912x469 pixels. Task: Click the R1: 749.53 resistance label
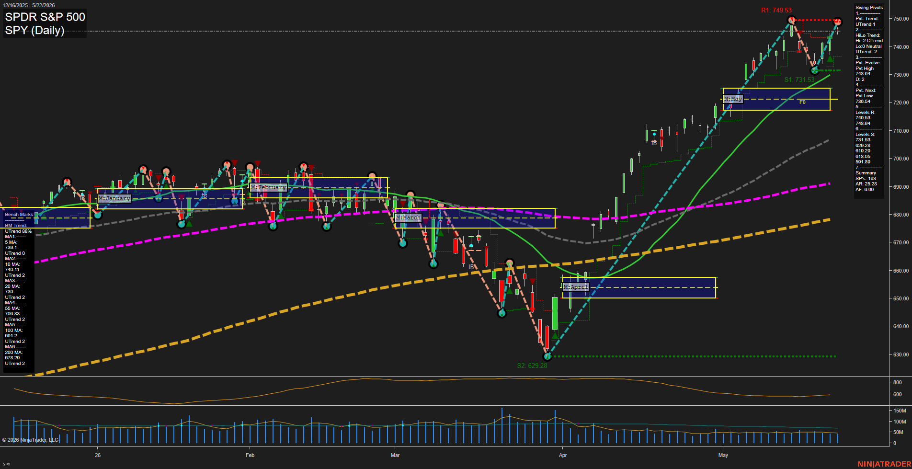coord(776,10)
